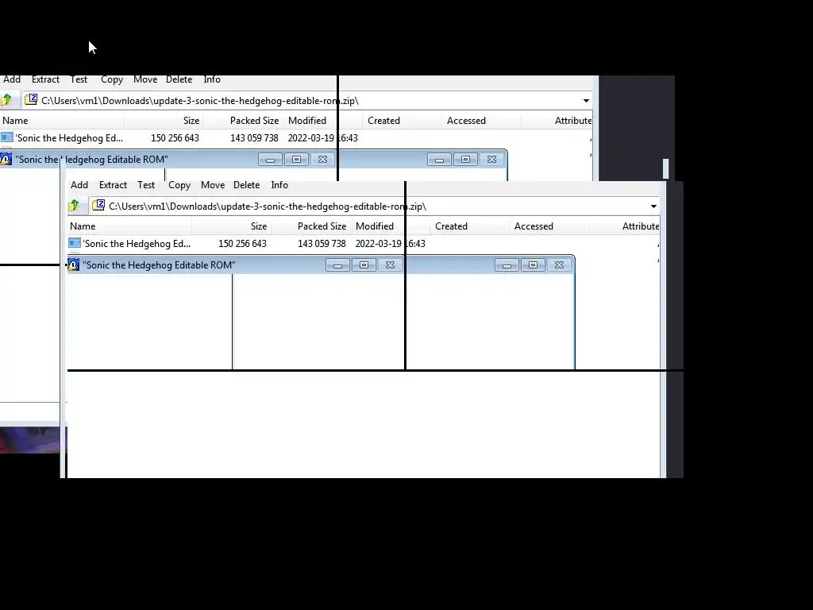The height and width of the screenshot is (610, 813).
Task: Sort by Packed Size column in lower window
Action: (310, 226)
